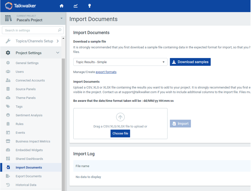Expand the Topics/Channels Setup section

click(58, 41)
